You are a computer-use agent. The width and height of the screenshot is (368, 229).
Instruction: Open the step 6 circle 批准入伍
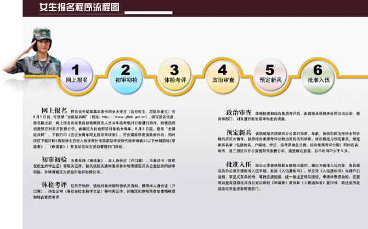[318, 73]
